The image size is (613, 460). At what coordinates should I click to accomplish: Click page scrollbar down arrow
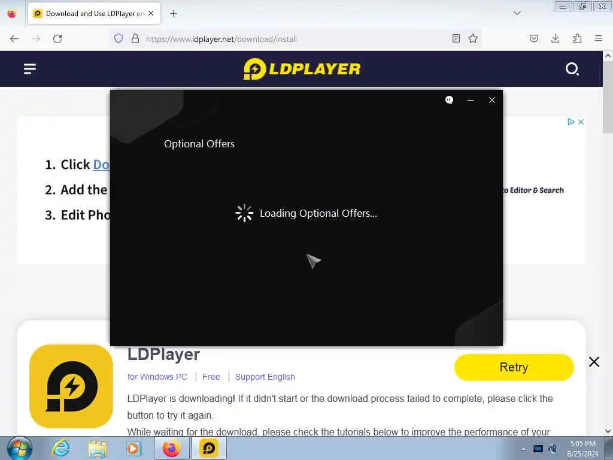(608, 431)
